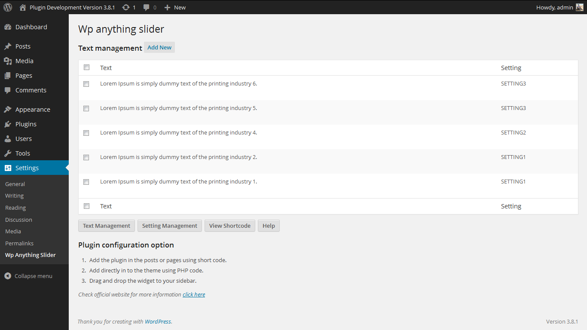
Task: Select the checkbox for printing industry 2 row
Action: click(x=86, y=157)
